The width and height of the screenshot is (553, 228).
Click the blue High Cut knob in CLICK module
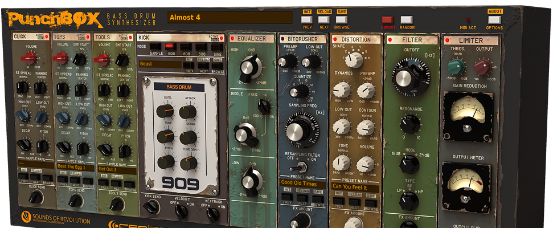point(23,116)
